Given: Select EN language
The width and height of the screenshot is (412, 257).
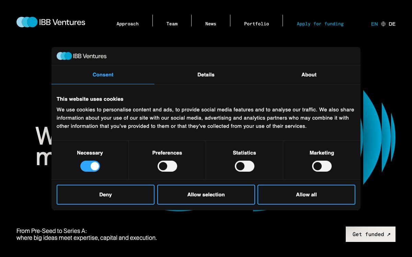Looking at the screenshot, I should tap(374, 24).
